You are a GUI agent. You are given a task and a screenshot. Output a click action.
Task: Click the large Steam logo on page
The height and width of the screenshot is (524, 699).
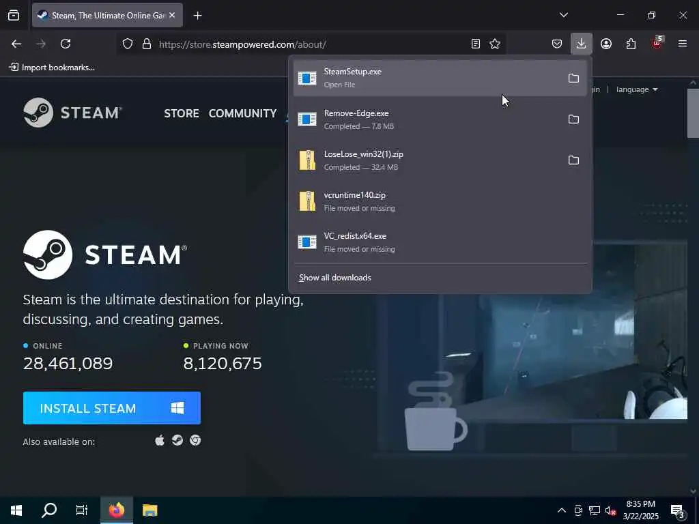(x=105, y=255)
